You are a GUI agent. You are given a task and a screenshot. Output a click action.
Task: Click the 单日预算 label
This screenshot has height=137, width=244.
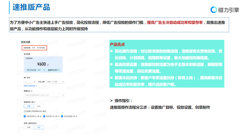tap(27, 54)
